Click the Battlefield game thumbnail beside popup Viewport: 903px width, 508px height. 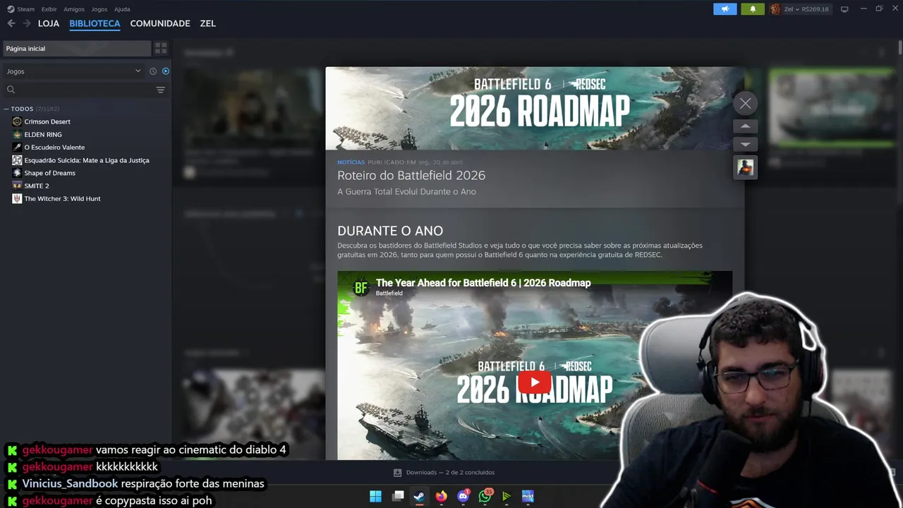pos(745,167)
